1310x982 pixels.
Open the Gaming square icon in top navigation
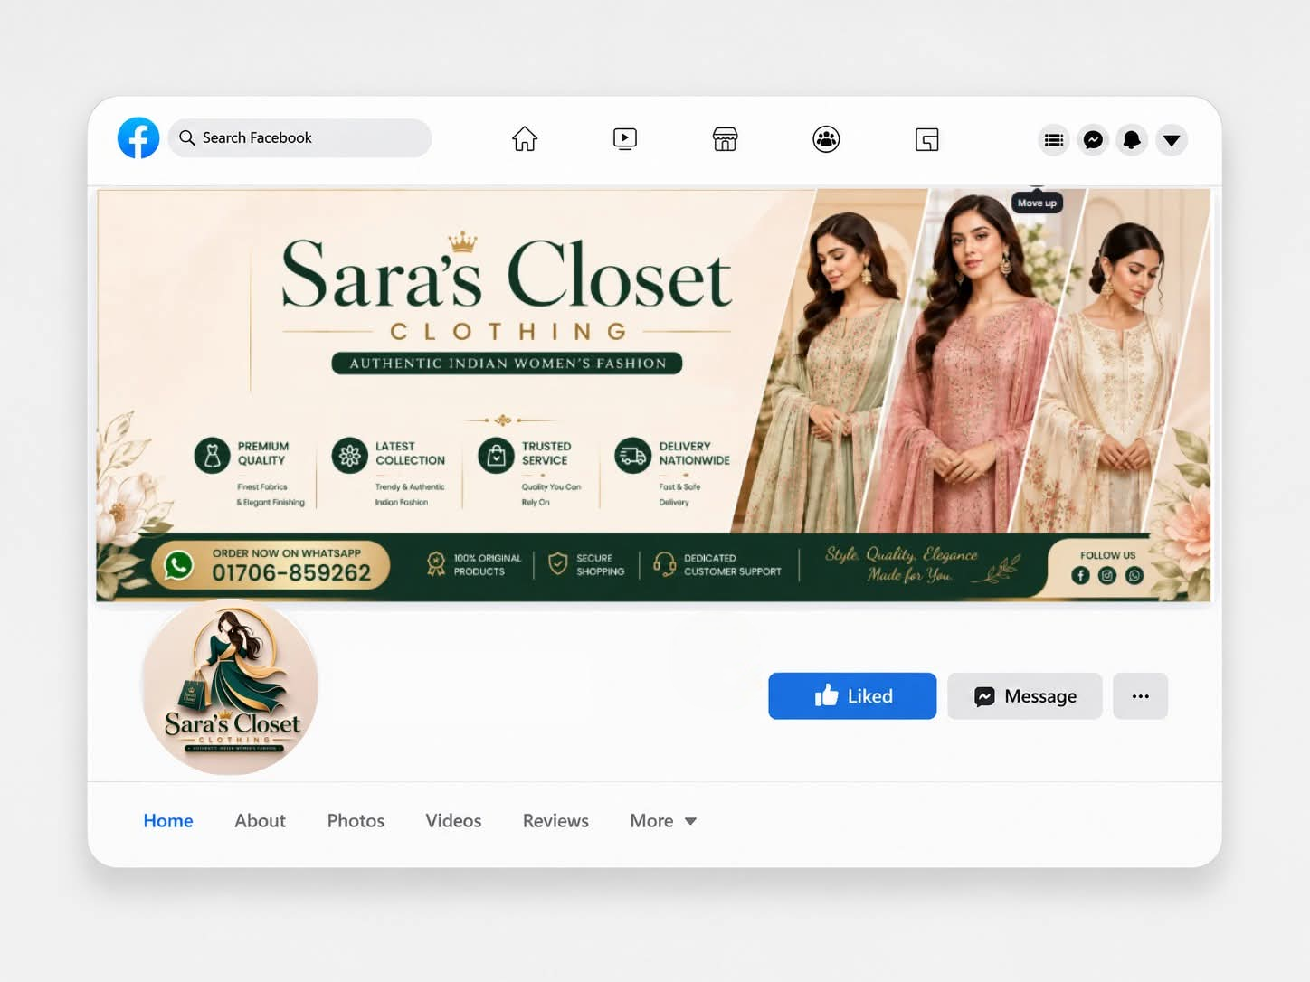[927, 139]
